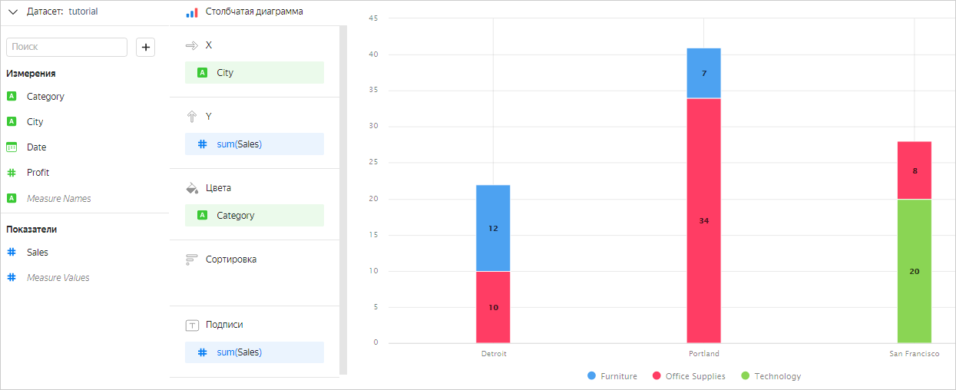
Task: Click the Sorting section icon
Action: (x=192, y=259)
